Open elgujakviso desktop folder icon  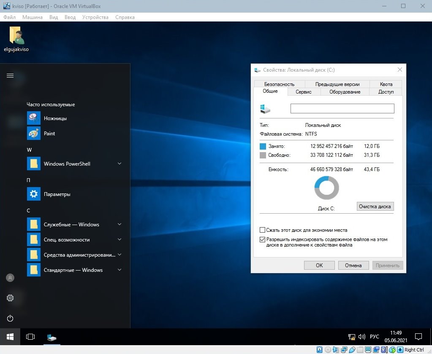pyautogui.click(x=16, y=39)
